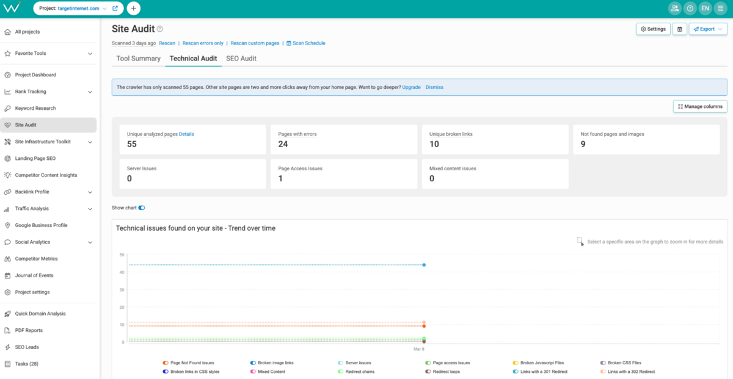Click the Landing Page SEO icon
Screen dimensions: 733x379
pyautogui.click(x=7, y=159)
